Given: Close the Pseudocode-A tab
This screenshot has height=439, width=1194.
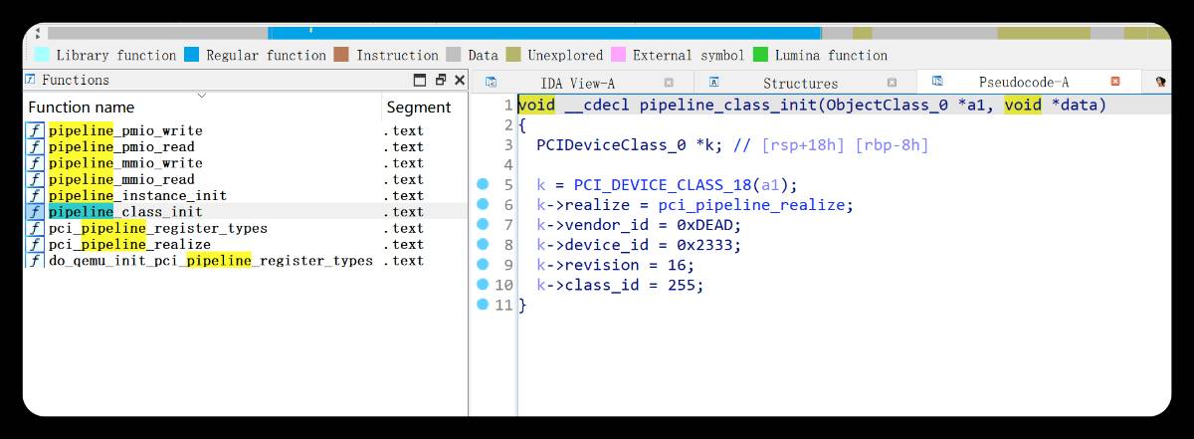Looking at the screenshot, I should pos(1115,82).
